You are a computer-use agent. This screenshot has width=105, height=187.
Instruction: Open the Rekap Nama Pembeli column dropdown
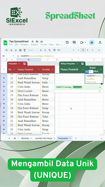click(82, 70)
